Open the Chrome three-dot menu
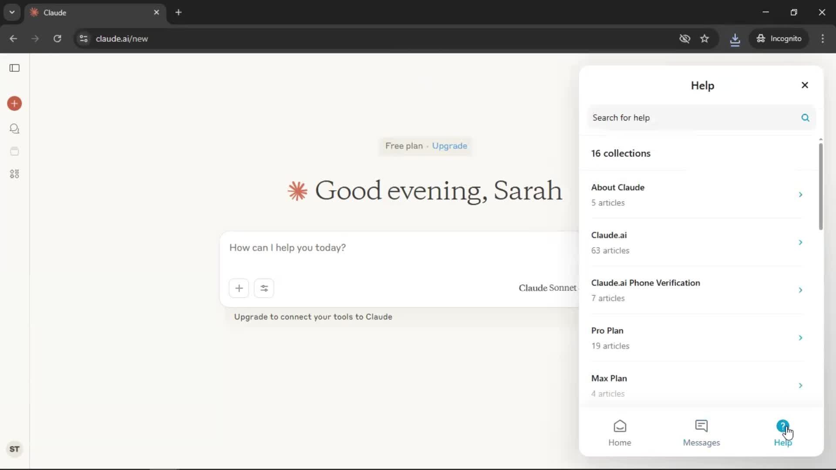This screenshot has height=470, width=836. pyautogui.click(x=823, y=39)
